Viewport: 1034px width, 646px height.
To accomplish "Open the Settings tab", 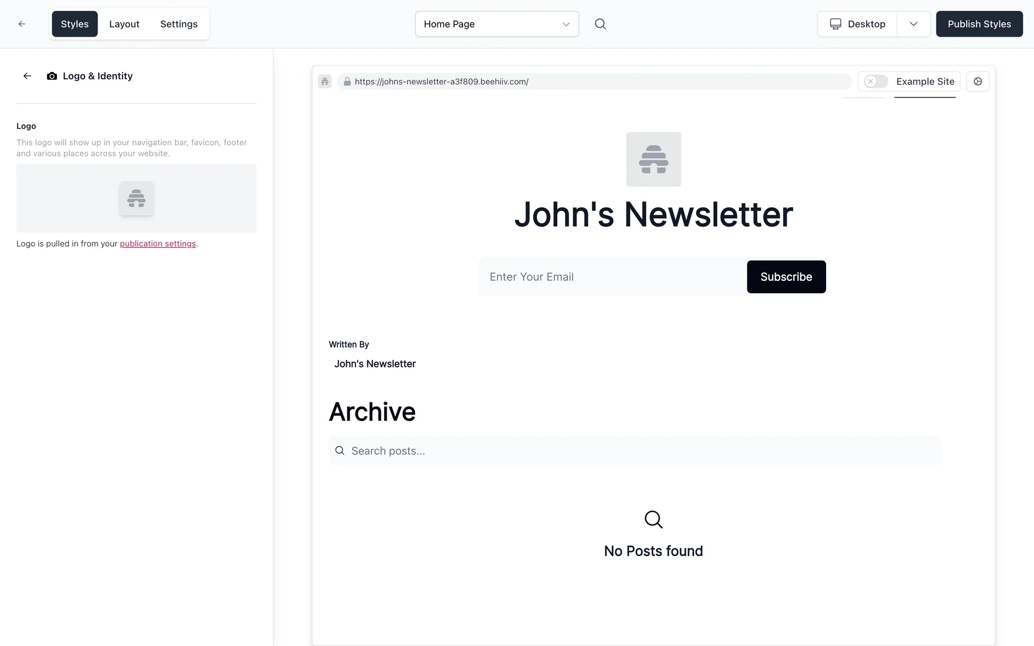I will pos(179,24).
